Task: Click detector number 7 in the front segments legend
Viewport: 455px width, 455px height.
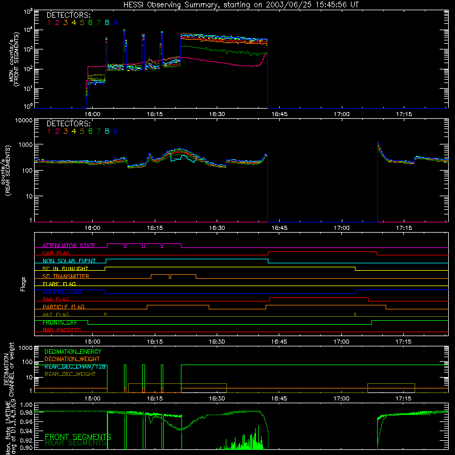Action: coord(98,23)
